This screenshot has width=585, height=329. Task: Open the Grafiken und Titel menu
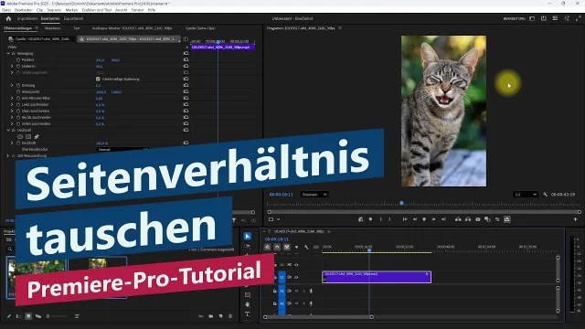97,10
